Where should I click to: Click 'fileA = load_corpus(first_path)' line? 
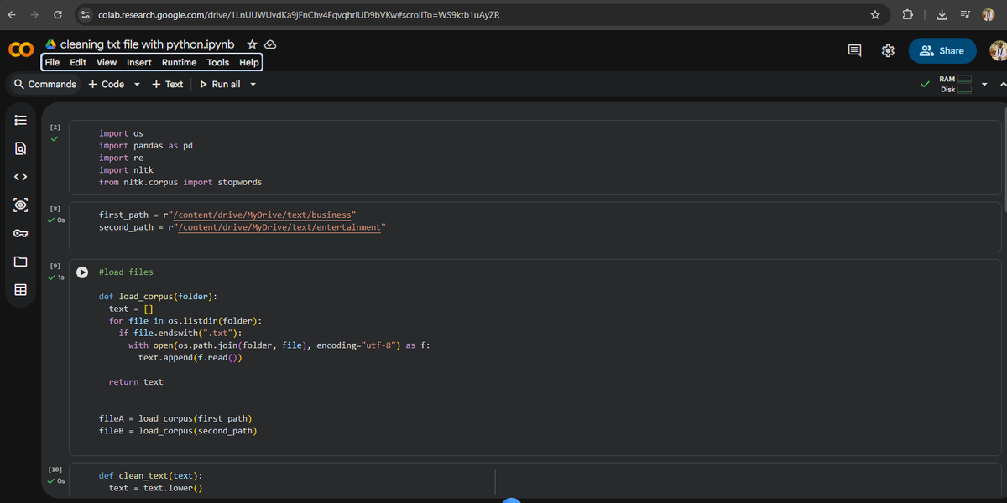point(175,418)
